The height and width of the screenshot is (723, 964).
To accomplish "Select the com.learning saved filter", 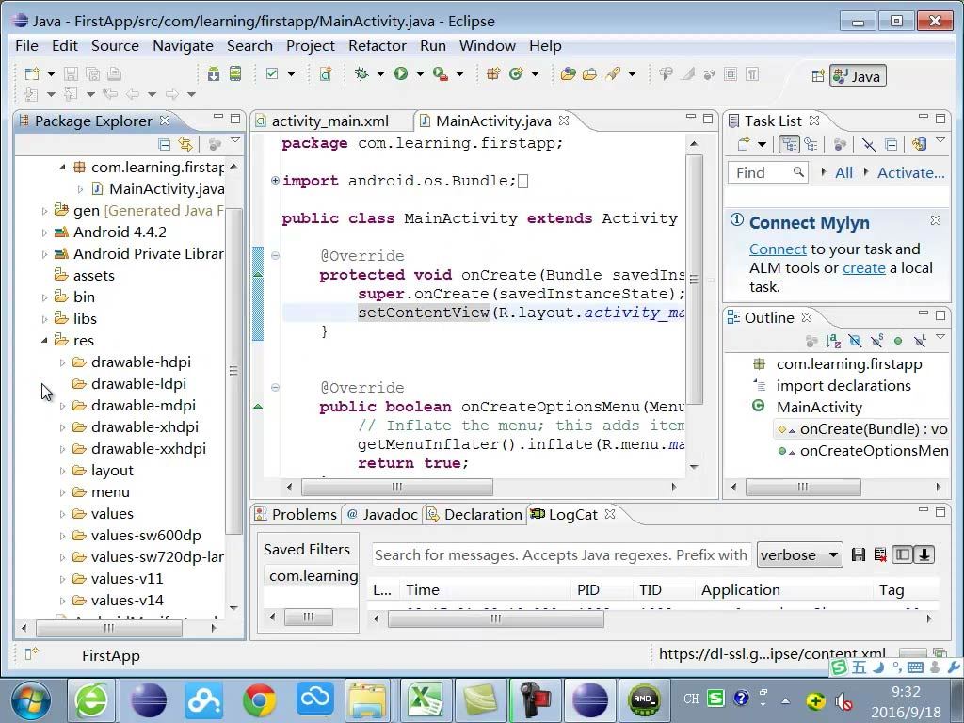I will click(313, 576).
